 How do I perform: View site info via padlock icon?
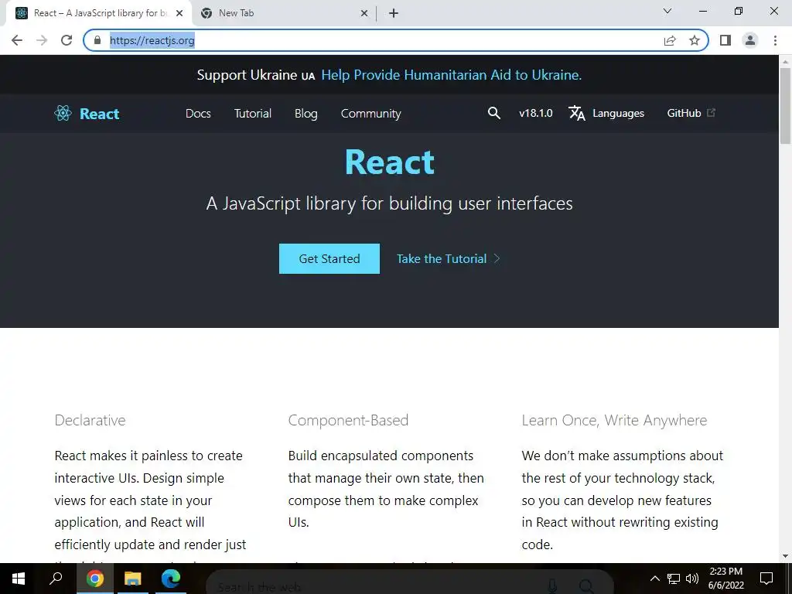(x=97, y=40)
